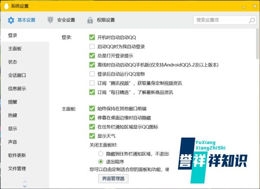Image resolution: width=260 pixels, height=189 pixels.
Task: Click the QQ penguin icon in title bar
Action: [6, 6]
